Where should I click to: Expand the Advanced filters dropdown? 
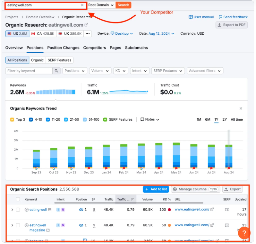point(205,71)
